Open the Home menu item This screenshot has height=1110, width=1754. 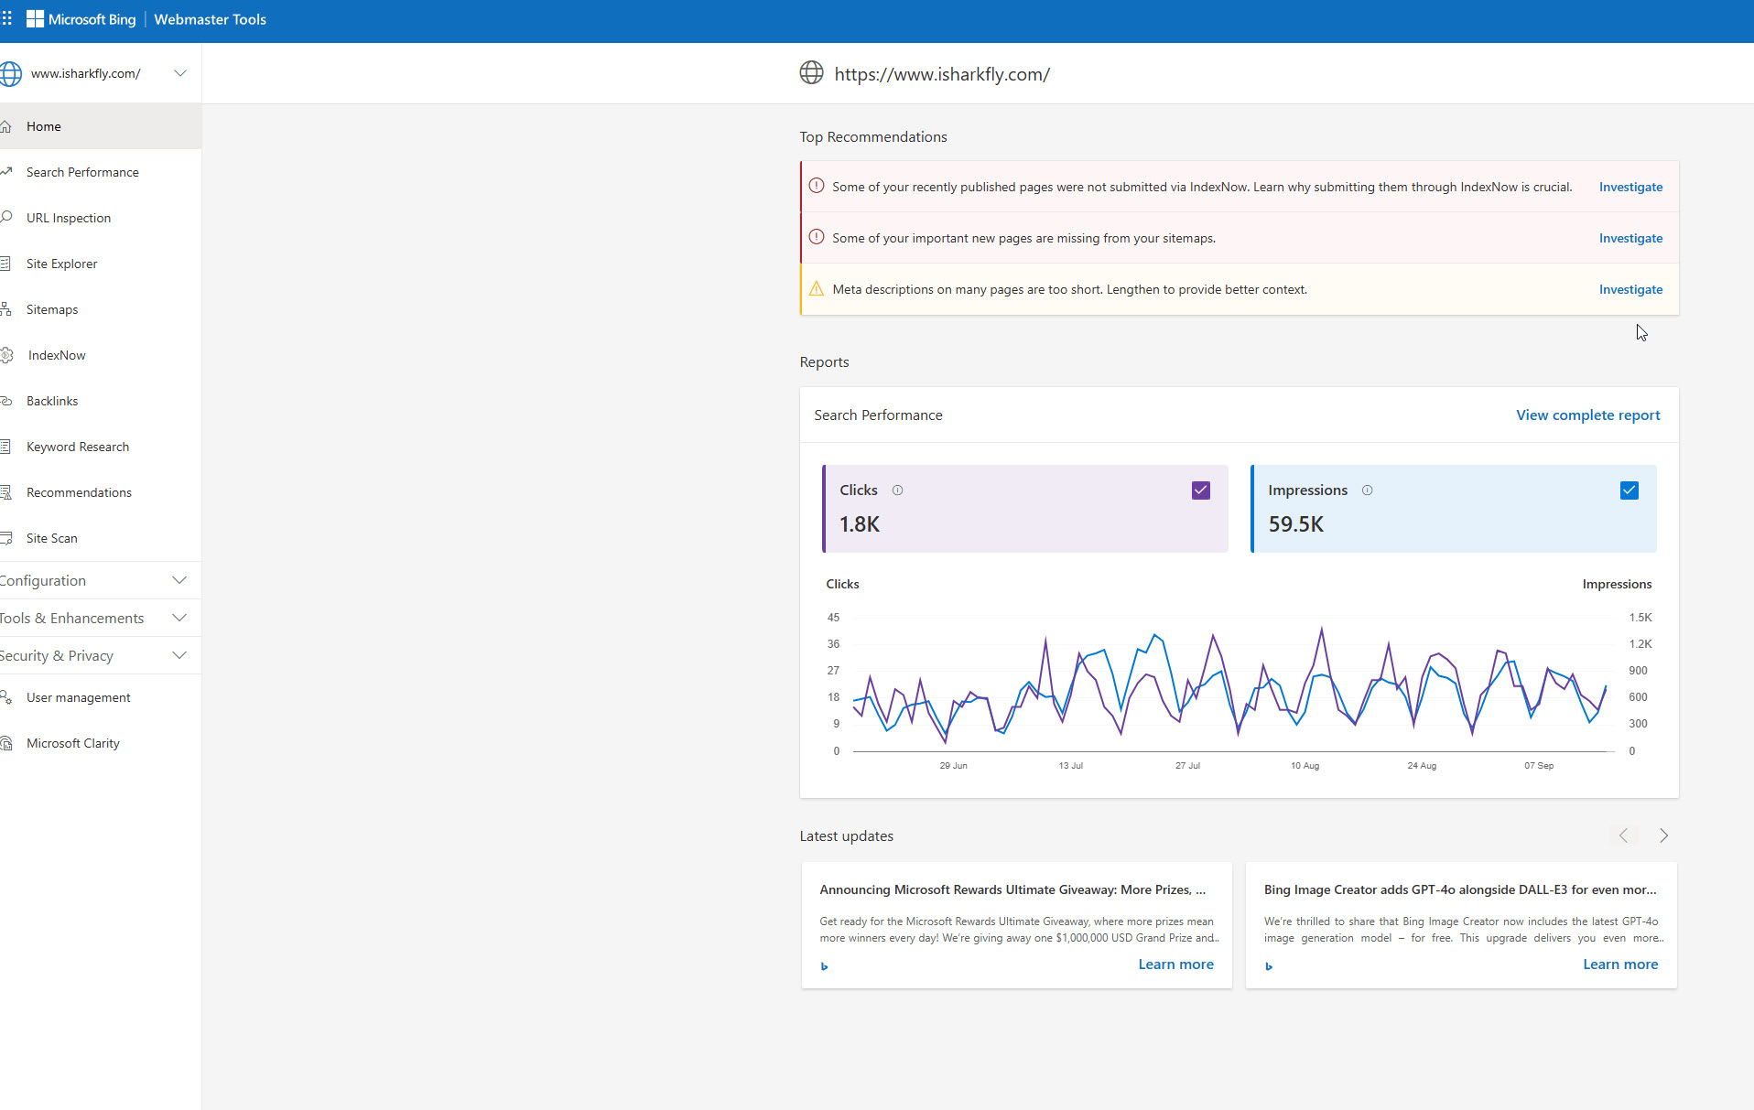(x=101, y=126)
